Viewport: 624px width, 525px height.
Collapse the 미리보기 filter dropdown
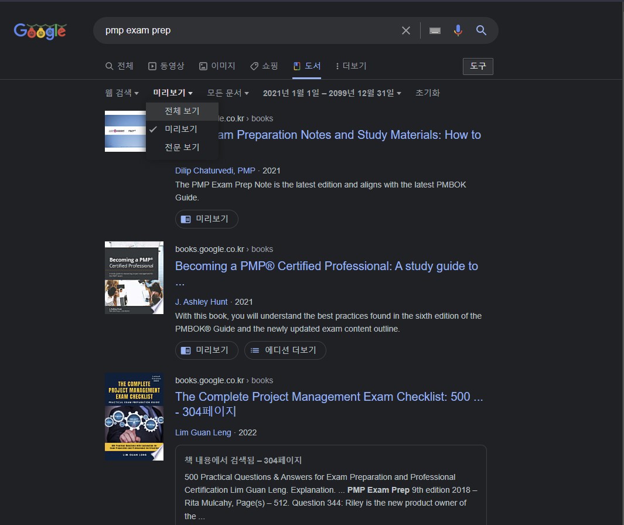173,93
